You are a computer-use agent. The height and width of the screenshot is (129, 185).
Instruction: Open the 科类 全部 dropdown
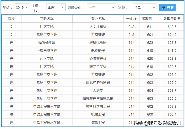[x=145, y=7]
